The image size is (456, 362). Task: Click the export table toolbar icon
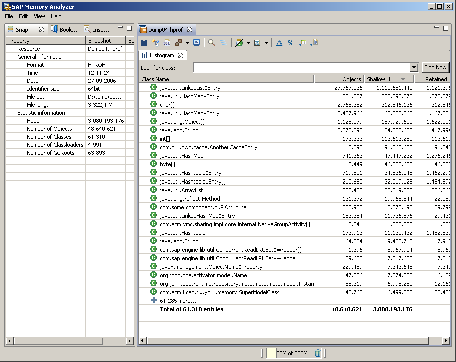point(303,43)
